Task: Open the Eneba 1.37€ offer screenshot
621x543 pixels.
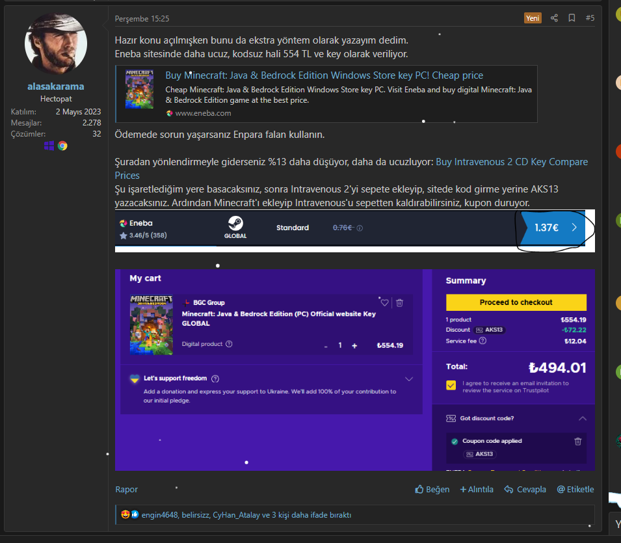Action: 355,231
